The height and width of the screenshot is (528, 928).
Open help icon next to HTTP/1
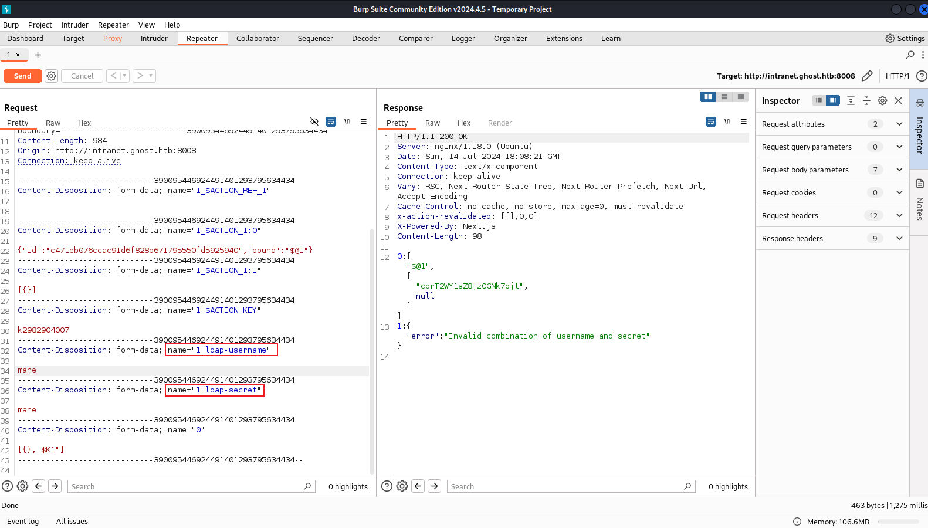tap(922, 76)
